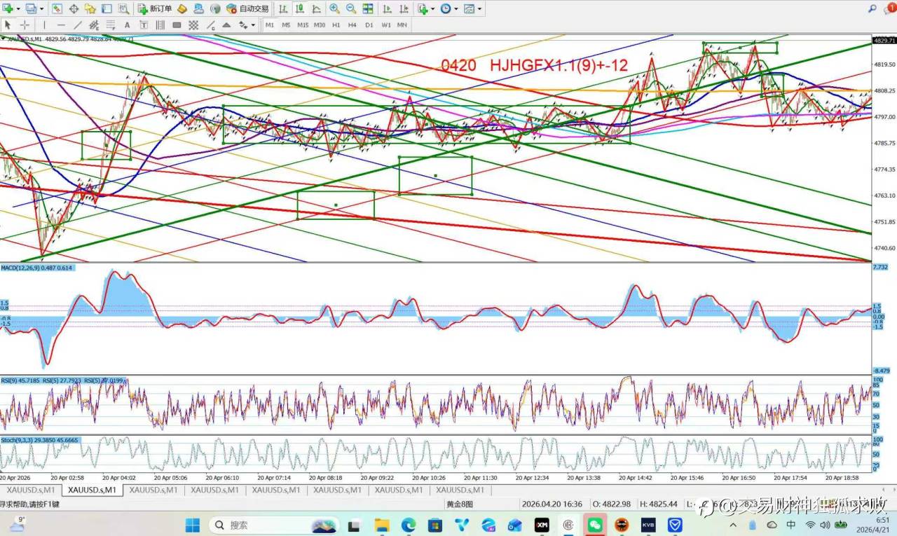Open the New Order dialog
Screen dimensions: 897x536
[153, 9]
